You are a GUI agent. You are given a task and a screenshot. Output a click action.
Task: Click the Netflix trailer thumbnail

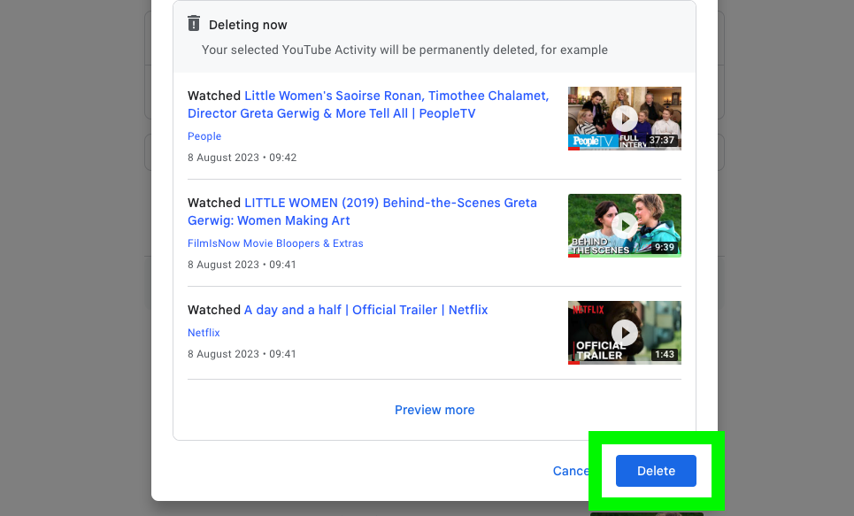[x=624, y=332]
